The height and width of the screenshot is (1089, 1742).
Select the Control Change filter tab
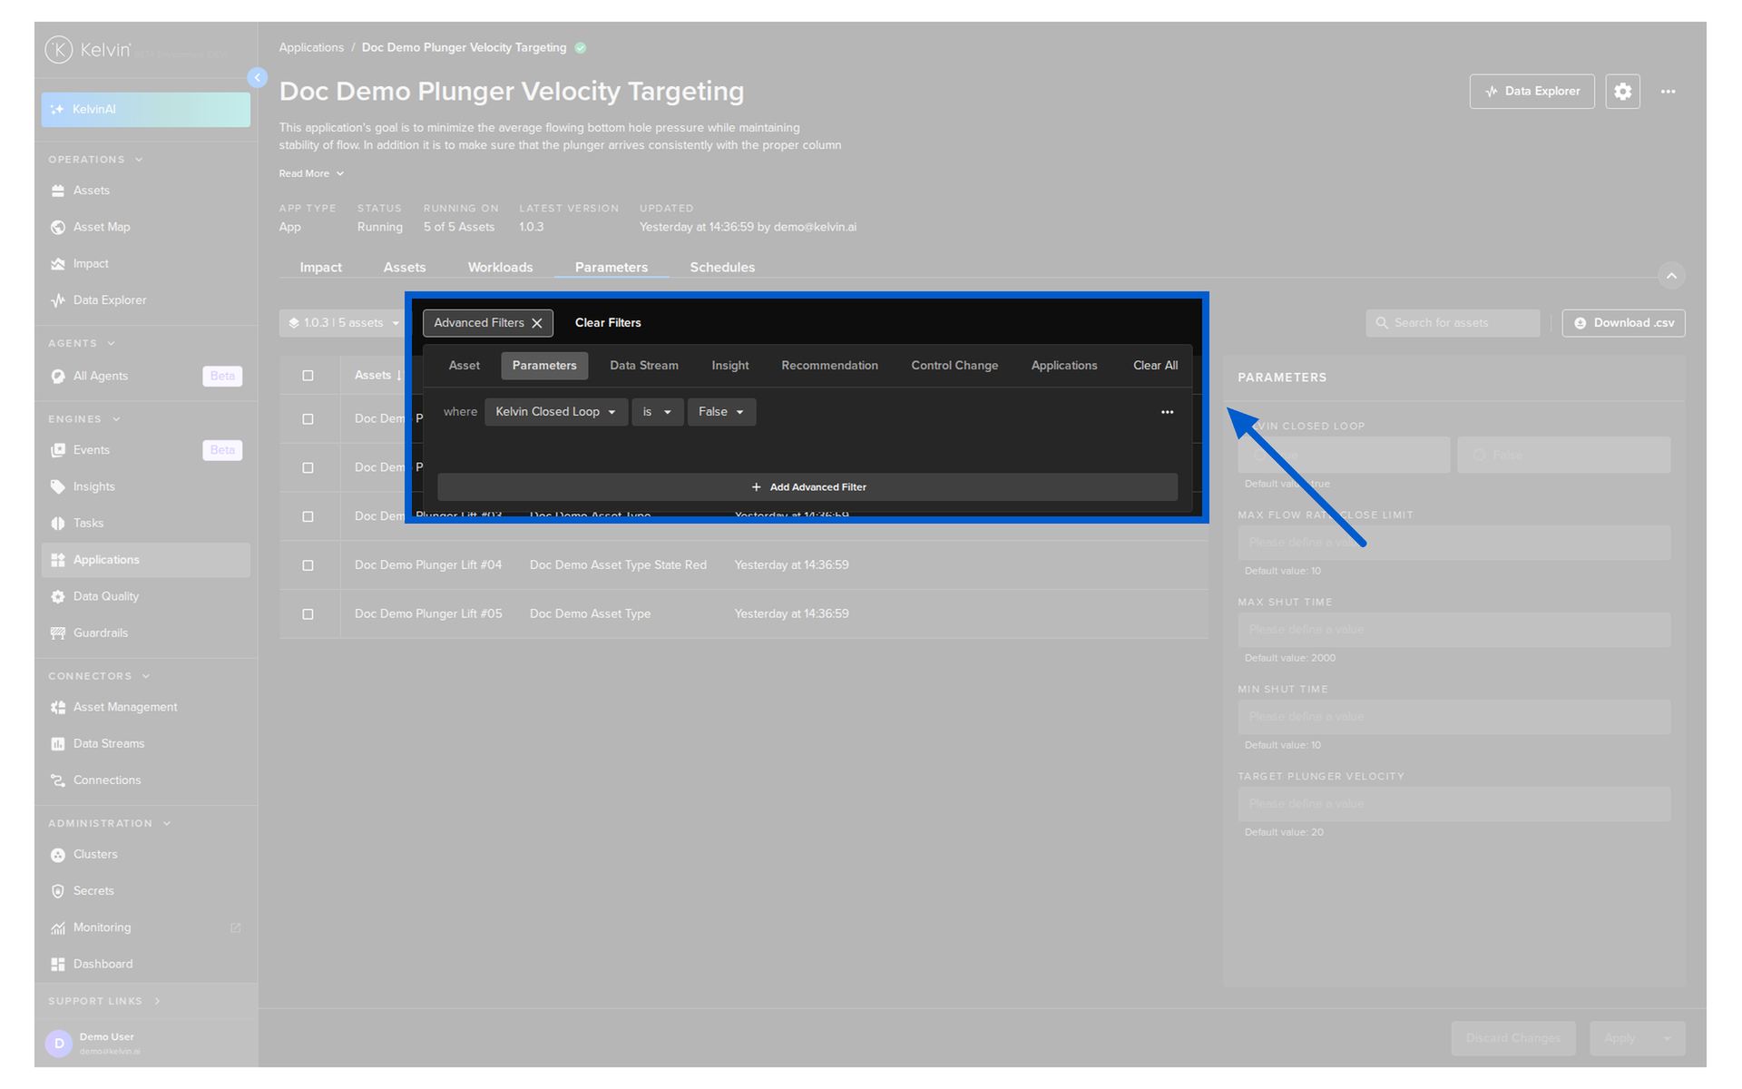click(x=954, y=366)
